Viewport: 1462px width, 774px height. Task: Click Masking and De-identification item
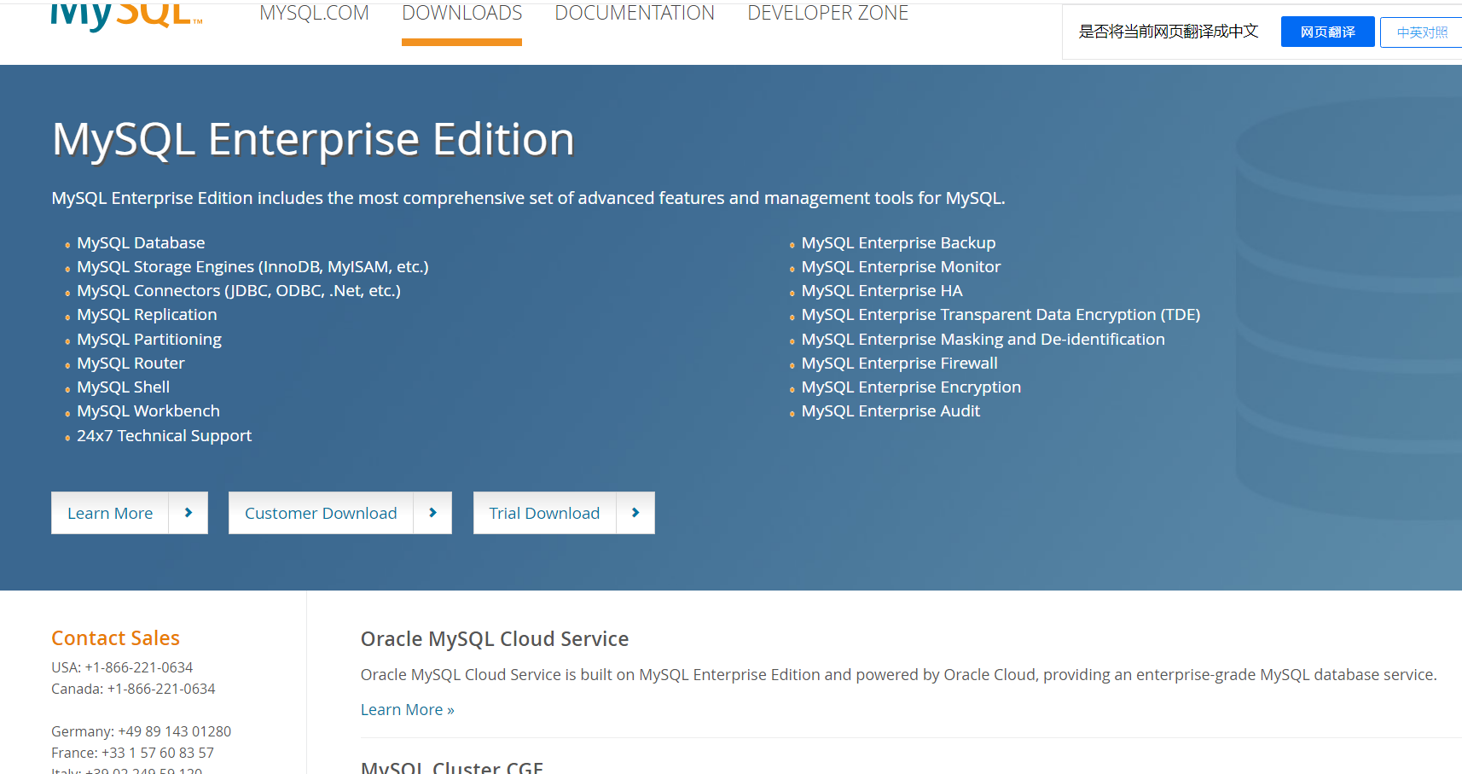[983, 339]
